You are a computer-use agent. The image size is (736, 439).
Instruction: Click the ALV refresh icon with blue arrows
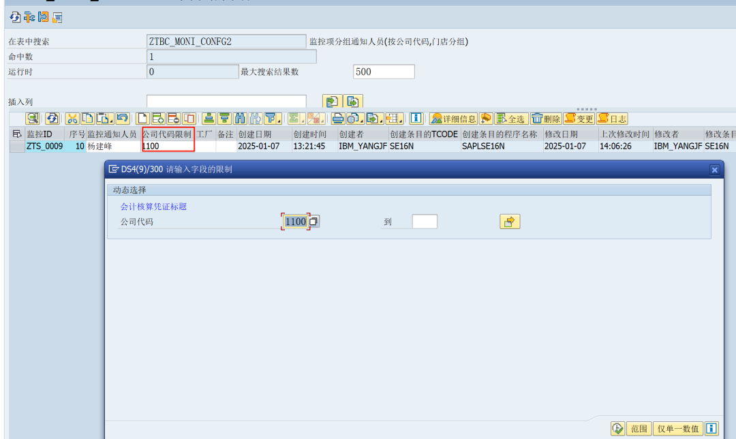click(52, 119)
